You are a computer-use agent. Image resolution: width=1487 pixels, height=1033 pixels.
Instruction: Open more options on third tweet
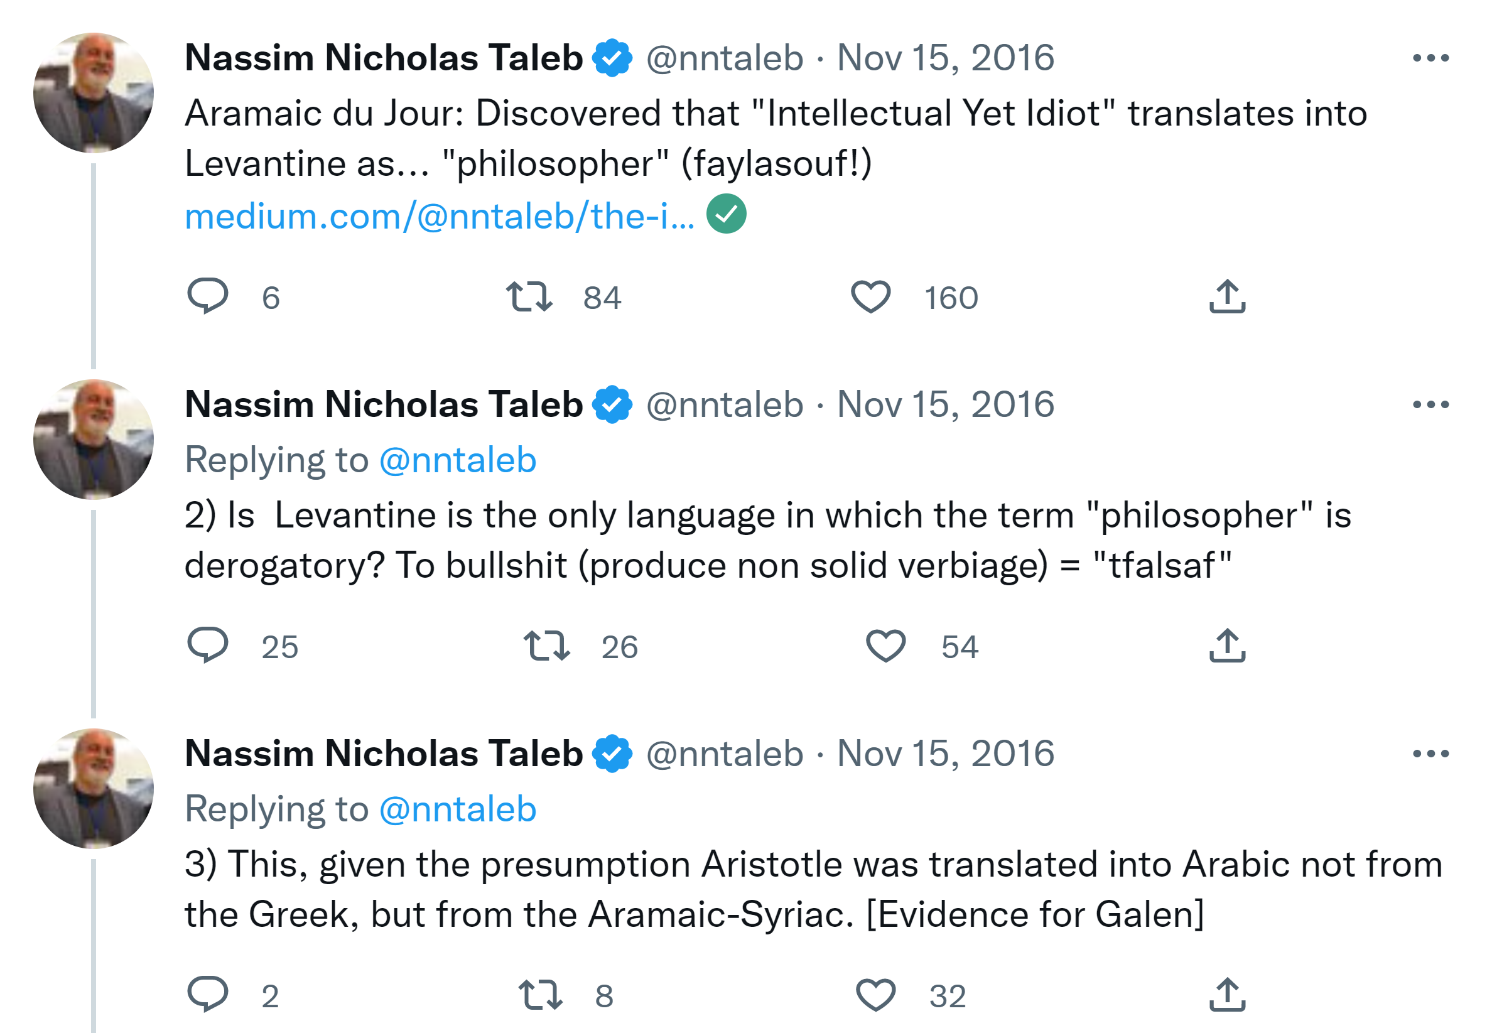(1430, 754)
